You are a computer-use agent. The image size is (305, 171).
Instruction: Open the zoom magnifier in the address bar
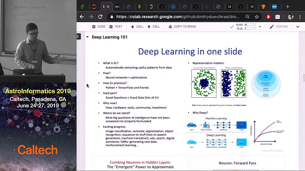247,17
